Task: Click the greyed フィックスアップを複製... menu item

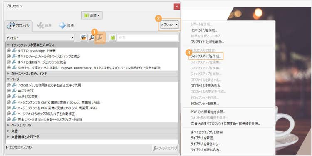Action: (x=206, y=68)
